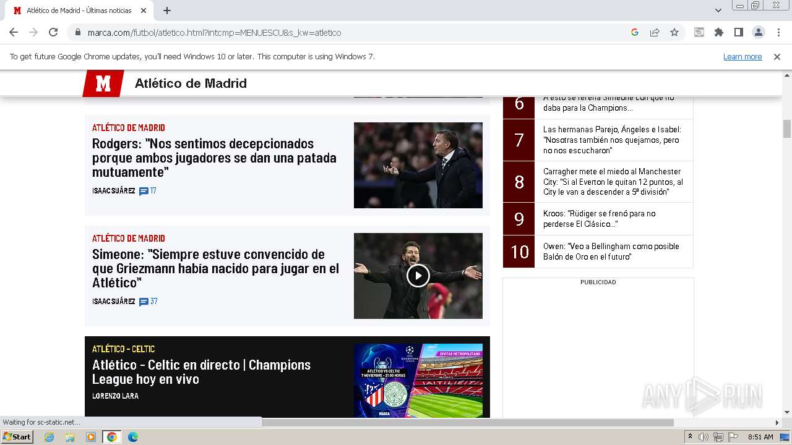Go back to the previous page
Screen dimensions: 792x445
pos(14,32)
